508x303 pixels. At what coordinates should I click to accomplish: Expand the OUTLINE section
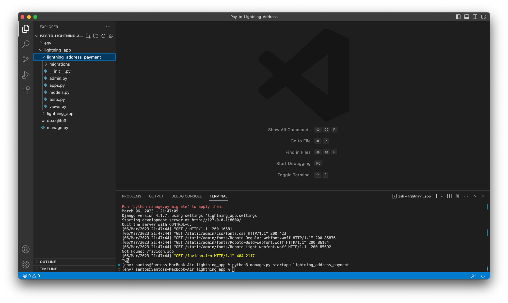pos(75,262)
